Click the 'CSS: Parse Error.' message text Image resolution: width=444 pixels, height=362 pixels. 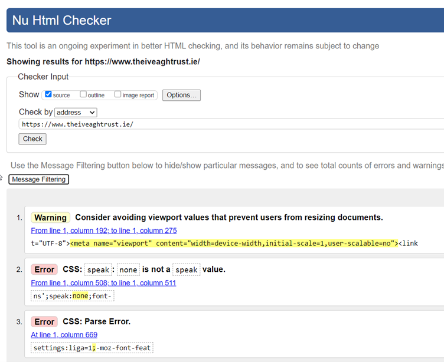97,321
